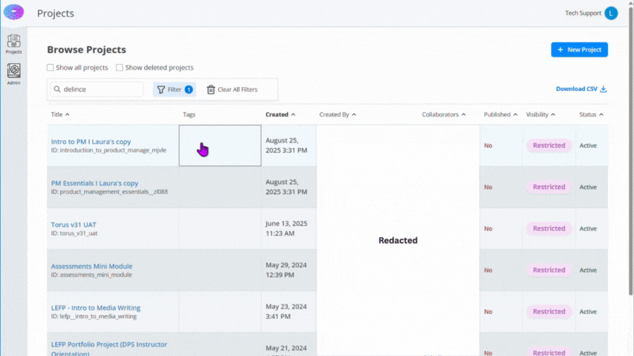Click ID product_management_essentials__zl088 text

(109, 191)
